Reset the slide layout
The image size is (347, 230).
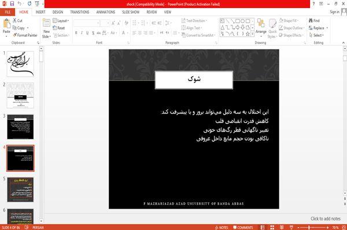tap(59, 28)
